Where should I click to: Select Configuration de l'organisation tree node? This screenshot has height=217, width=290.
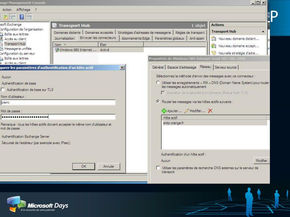(x=21, y=29)
